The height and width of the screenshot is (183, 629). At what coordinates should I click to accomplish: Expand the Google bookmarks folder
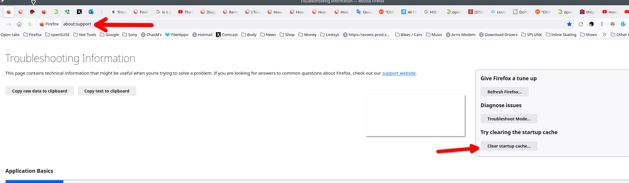pyautogui.click(x=109, y=35)
